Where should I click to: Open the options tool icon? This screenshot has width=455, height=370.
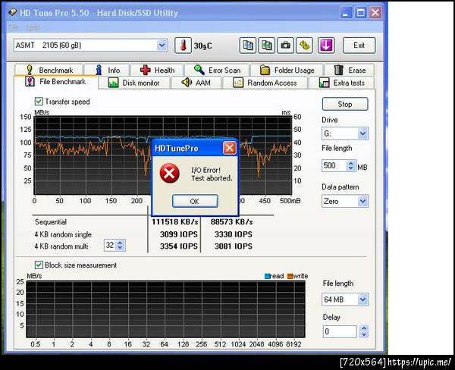click(x=304, y=45)
